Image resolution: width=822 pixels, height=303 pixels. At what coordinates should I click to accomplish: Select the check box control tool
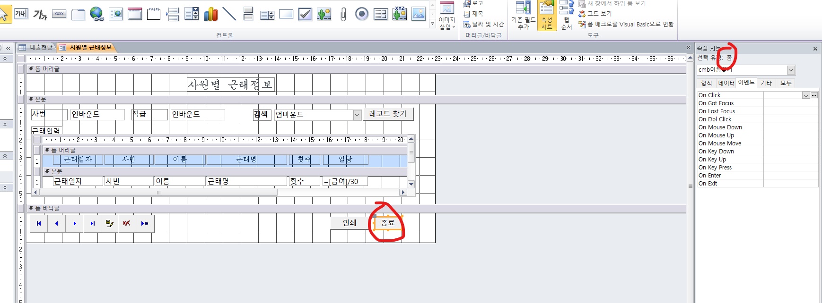(305, 14)
